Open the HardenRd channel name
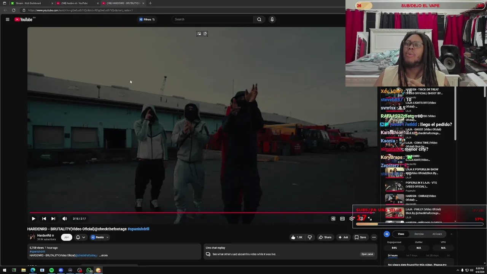This screenshot has height=274, width=487. (44, 236)
